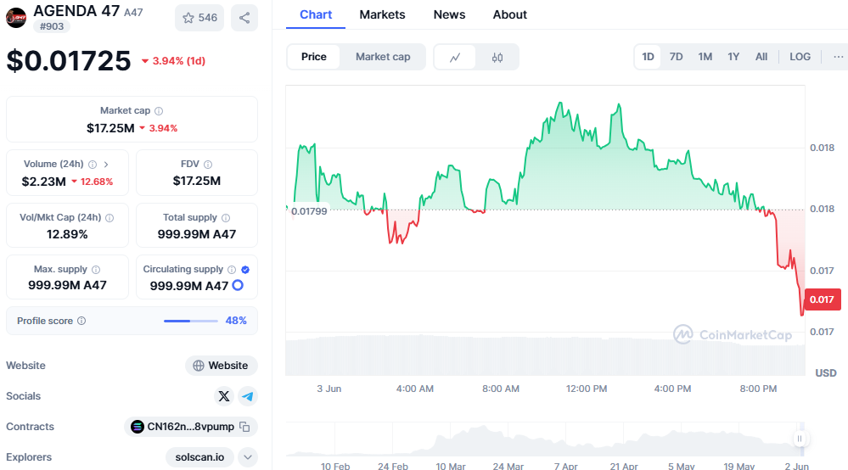Show Max. supply info icon
Screen dimensions: 848x470
click(96, 270)
